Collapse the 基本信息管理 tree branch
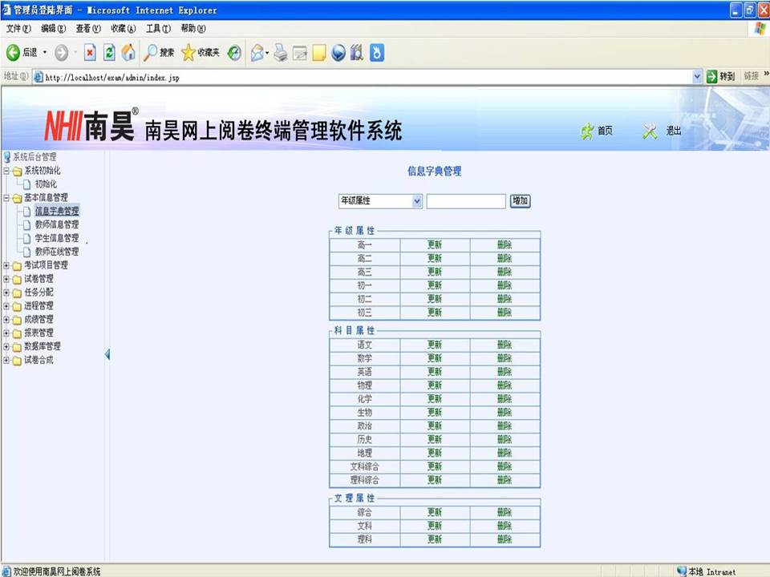 pyautogui.click(x=7, y=196)
